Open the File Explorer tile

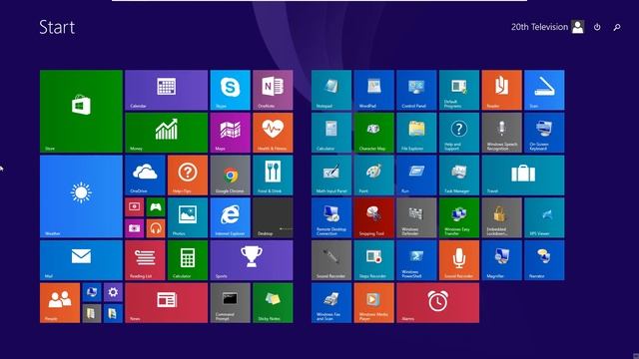click(x=416, y=133)
